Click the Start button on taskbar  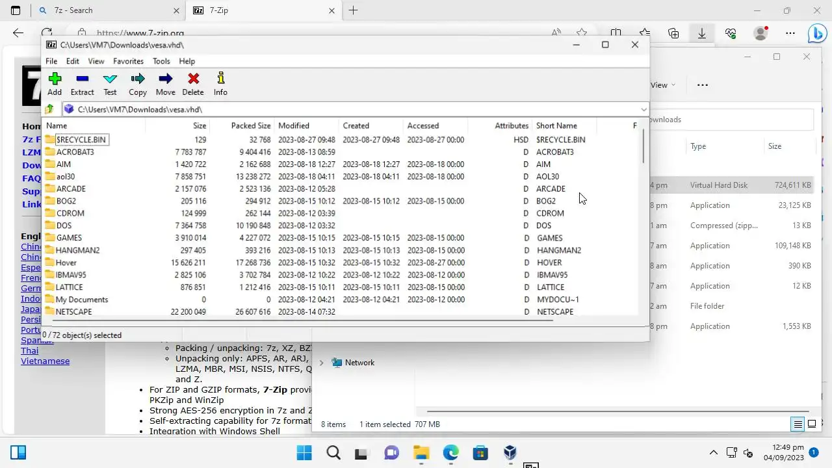[x=304, y=452]
